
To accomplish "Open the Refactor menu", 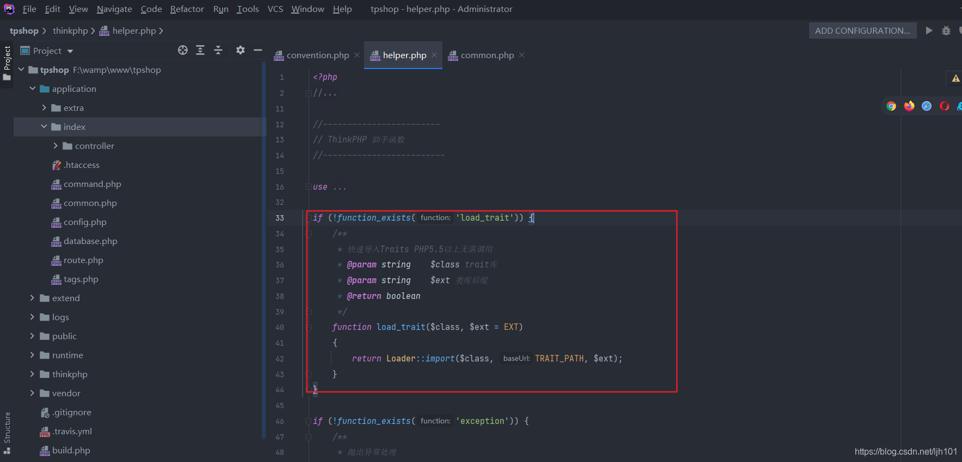I will tap(187, 9).
